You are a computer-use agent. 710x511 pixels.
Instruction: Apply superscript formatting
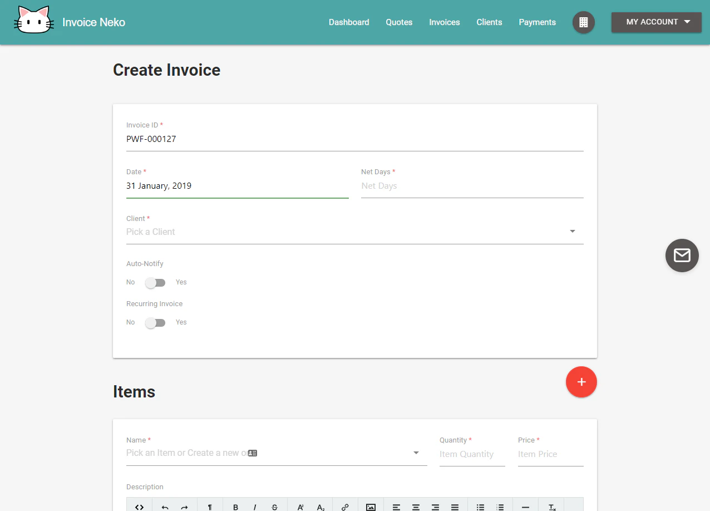coord(300,507)
